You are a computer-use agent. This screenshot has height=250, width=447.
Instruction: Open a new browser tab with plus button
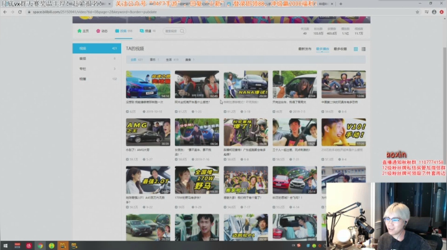[341, 4]
